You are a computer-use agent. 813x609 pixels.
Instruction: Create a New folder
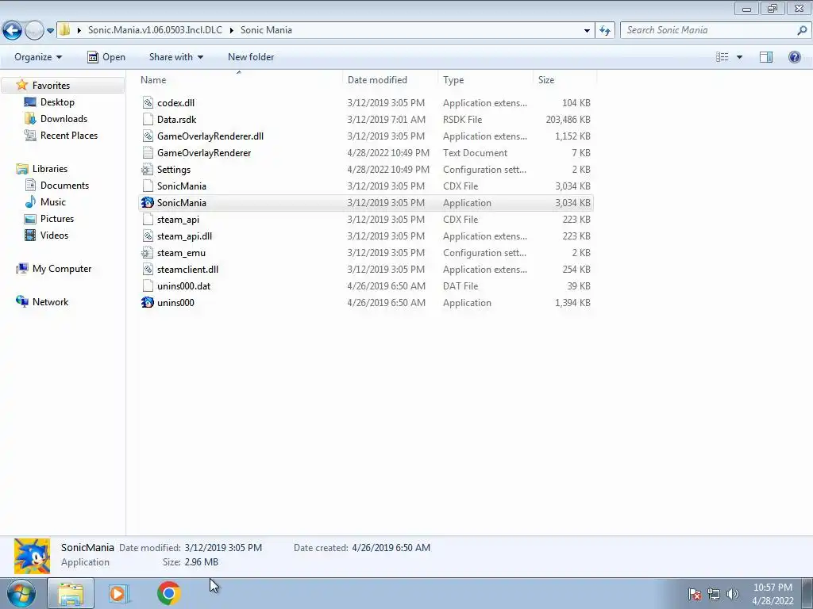click(251, 57)
